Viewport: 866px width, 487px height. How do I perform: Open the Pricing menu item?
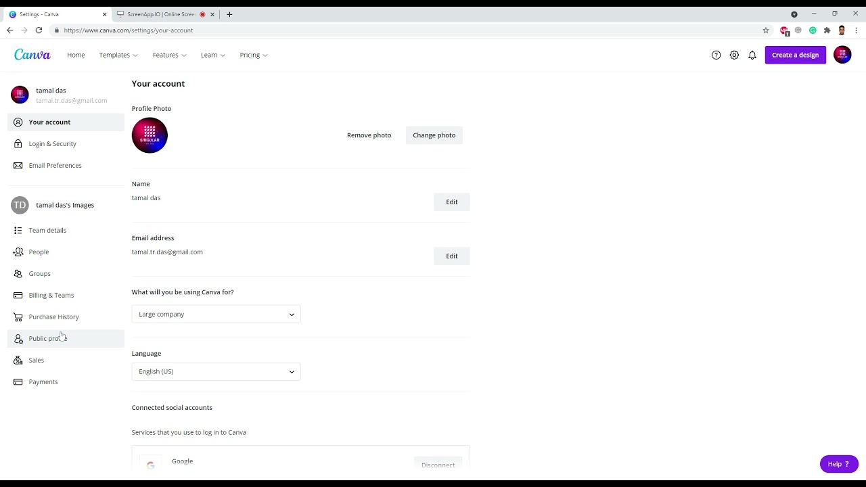(x=250, y=55)
